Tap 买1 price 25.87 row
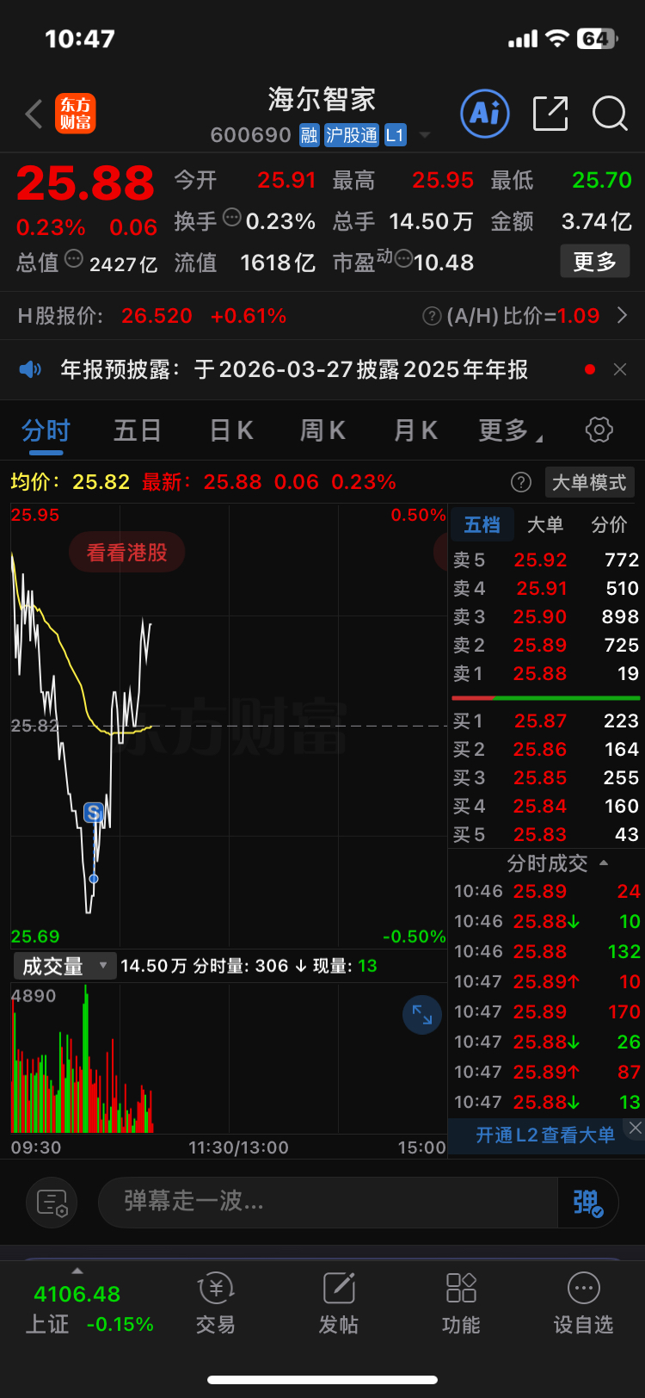Screen dimensions: 645x1398 545,721
